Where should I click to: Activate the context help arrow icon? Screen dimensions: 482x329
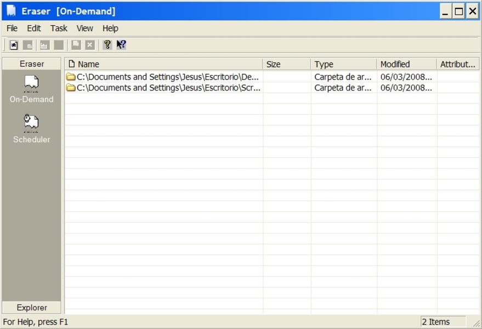coord(121,45)
